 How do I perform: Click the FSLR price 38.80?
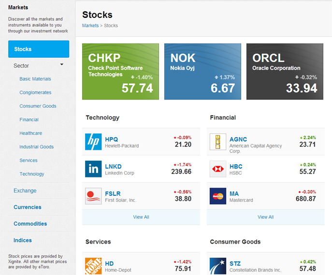pos(183,199)
